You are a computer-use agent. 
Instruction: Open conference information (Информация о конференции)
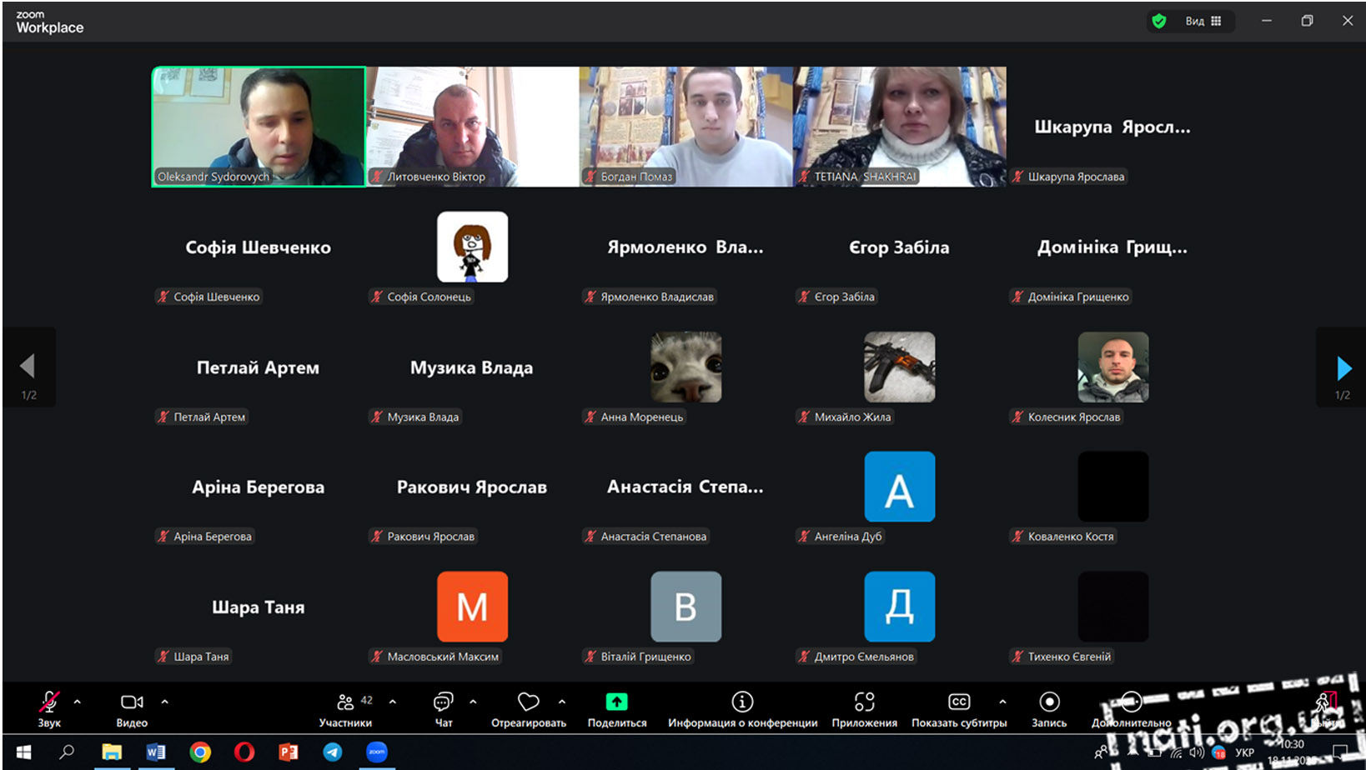[x=741, y=702]
